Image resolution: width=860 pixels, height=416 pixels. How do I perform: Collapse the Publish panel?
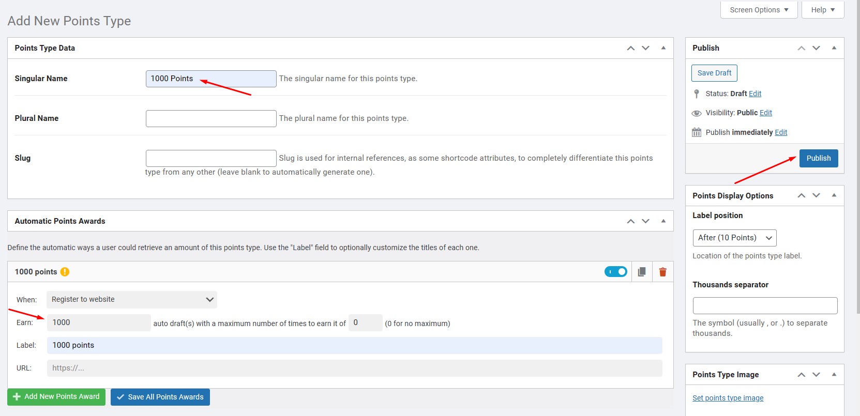[x=834, y=48]
